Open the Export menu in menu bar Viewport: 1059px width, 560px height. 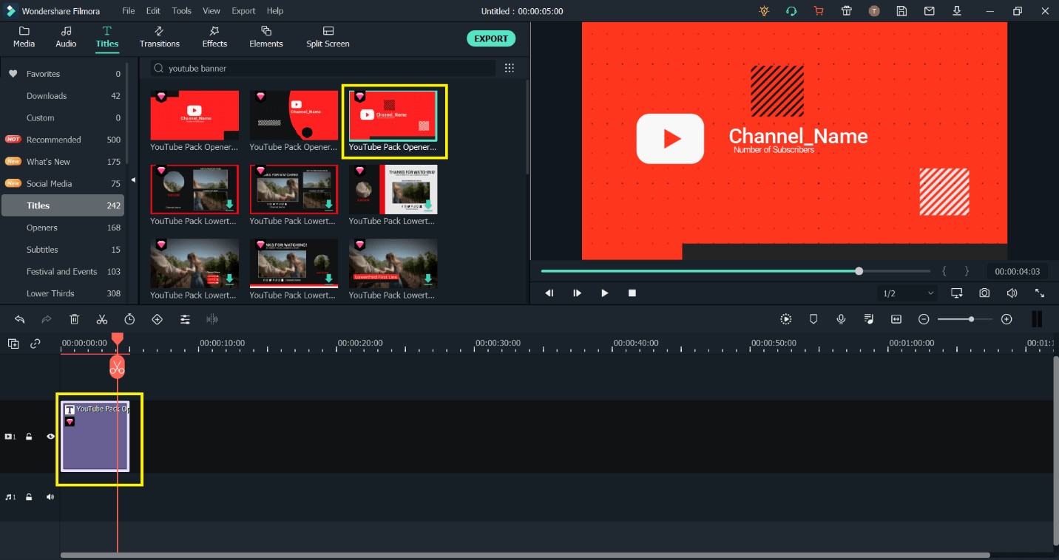(x=243, y=11)
